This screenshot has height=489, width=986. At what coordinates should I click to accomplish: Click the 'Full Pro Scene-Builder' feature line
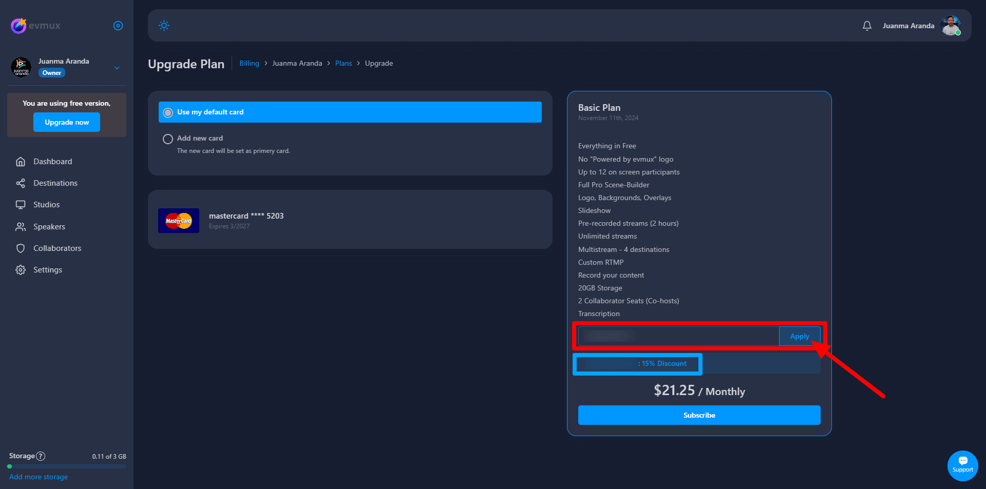(614, 185)
